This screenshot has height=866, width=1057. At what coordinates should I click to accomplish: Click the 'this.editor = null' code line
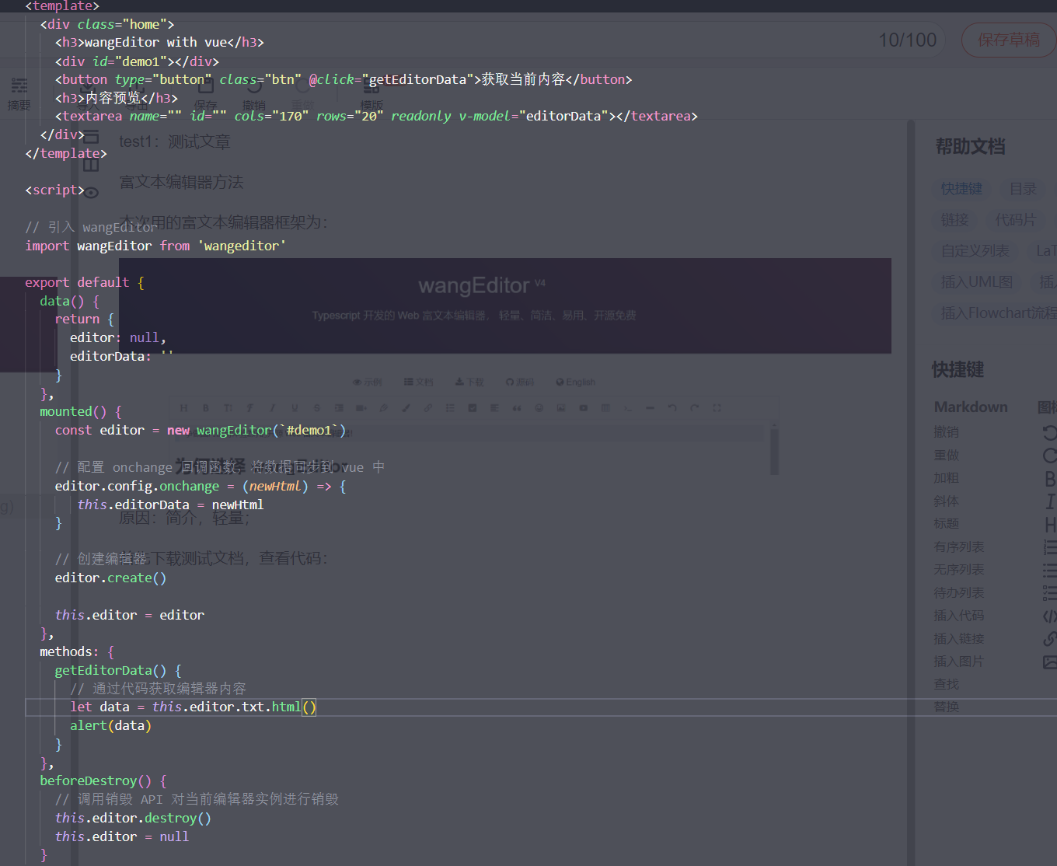(122, 836)
